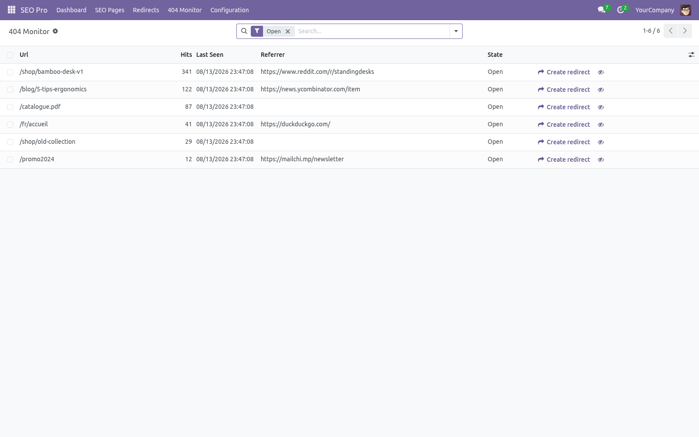Sort by the Url column header
The image size is (699, 437).
coord(24,55)
